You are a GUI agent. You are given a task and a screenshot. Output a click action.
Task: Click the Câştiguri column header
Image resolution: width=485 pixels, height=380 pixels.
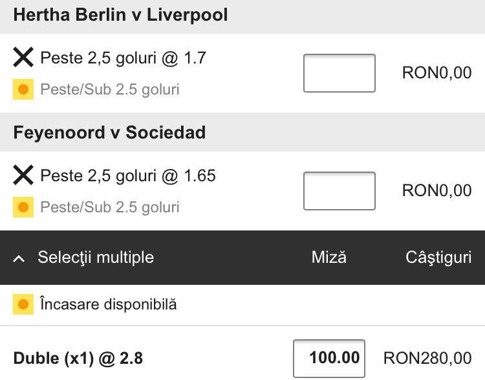click(x=438, y=258)
